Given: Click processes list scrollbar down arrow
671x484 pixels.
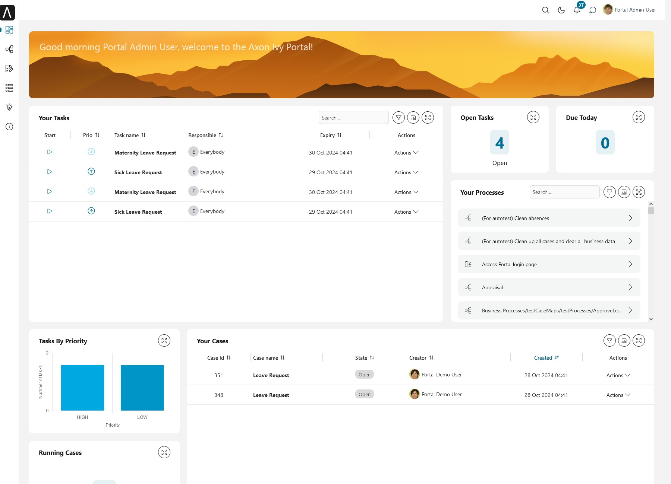Looking at the screenshot, I should click(651, 319).
